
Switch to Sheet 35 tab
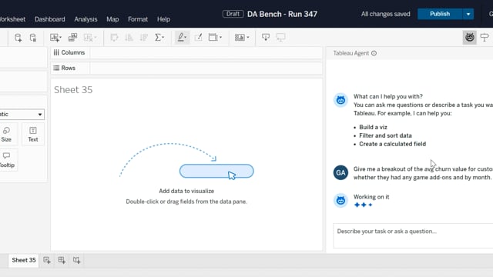(x=24, y=260)
